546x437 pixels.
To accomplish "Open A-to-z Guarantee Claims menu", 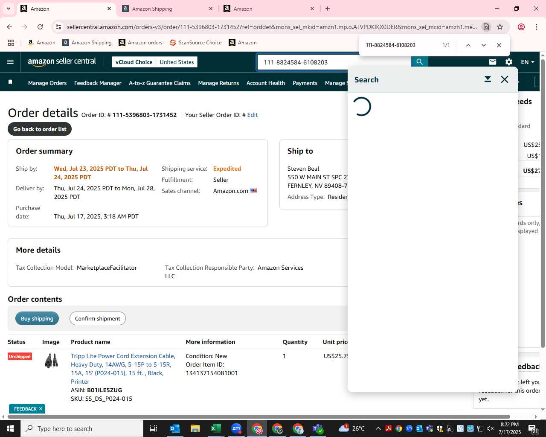I will (160, 83).
